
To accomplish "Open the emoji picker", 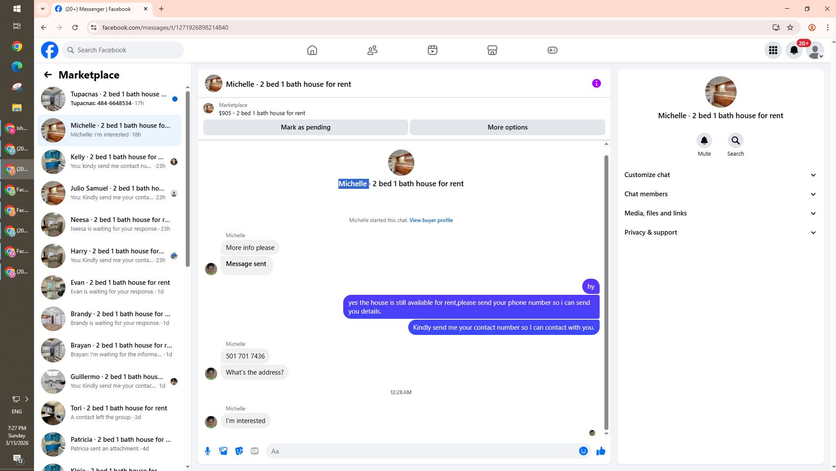I will tap(583, 451).
